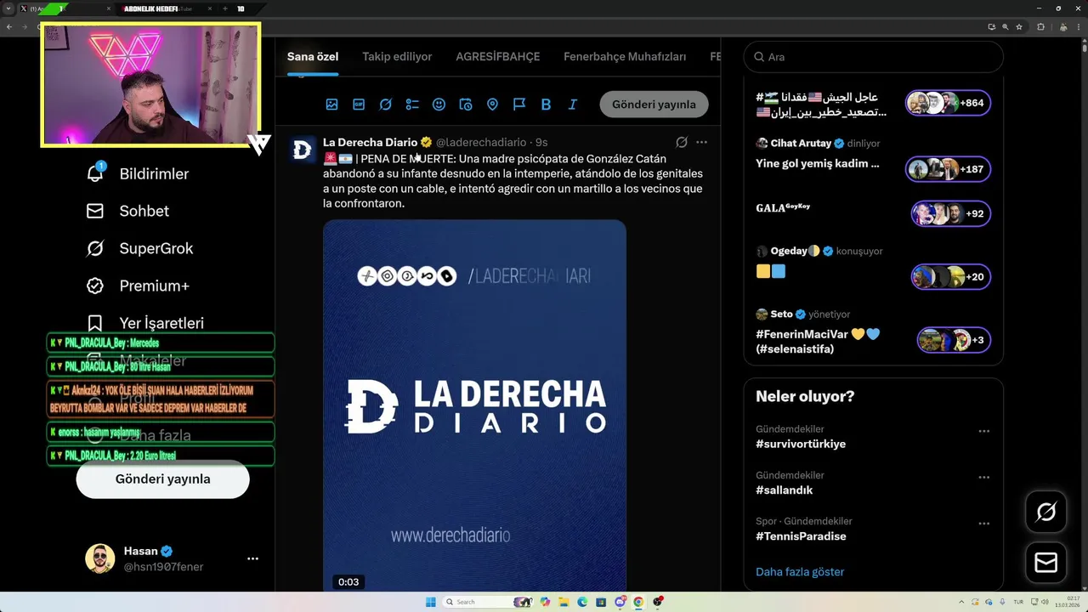1088x612 pixels.
Task: Apply italic formatting with I icon
Action: click(573, 105)
